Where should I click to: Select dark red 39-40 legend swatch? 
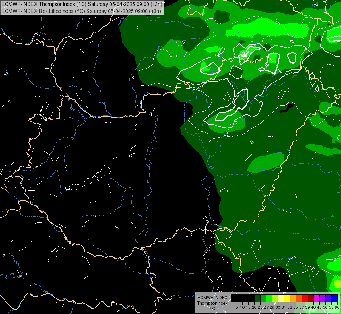tap(311, 299)
